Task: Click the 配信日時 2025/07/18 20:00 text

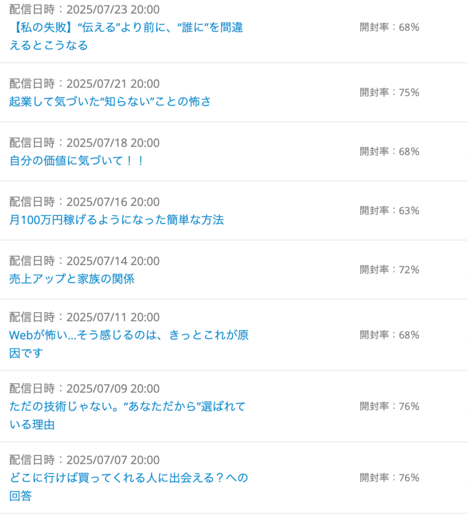Action: click(85, 143)
